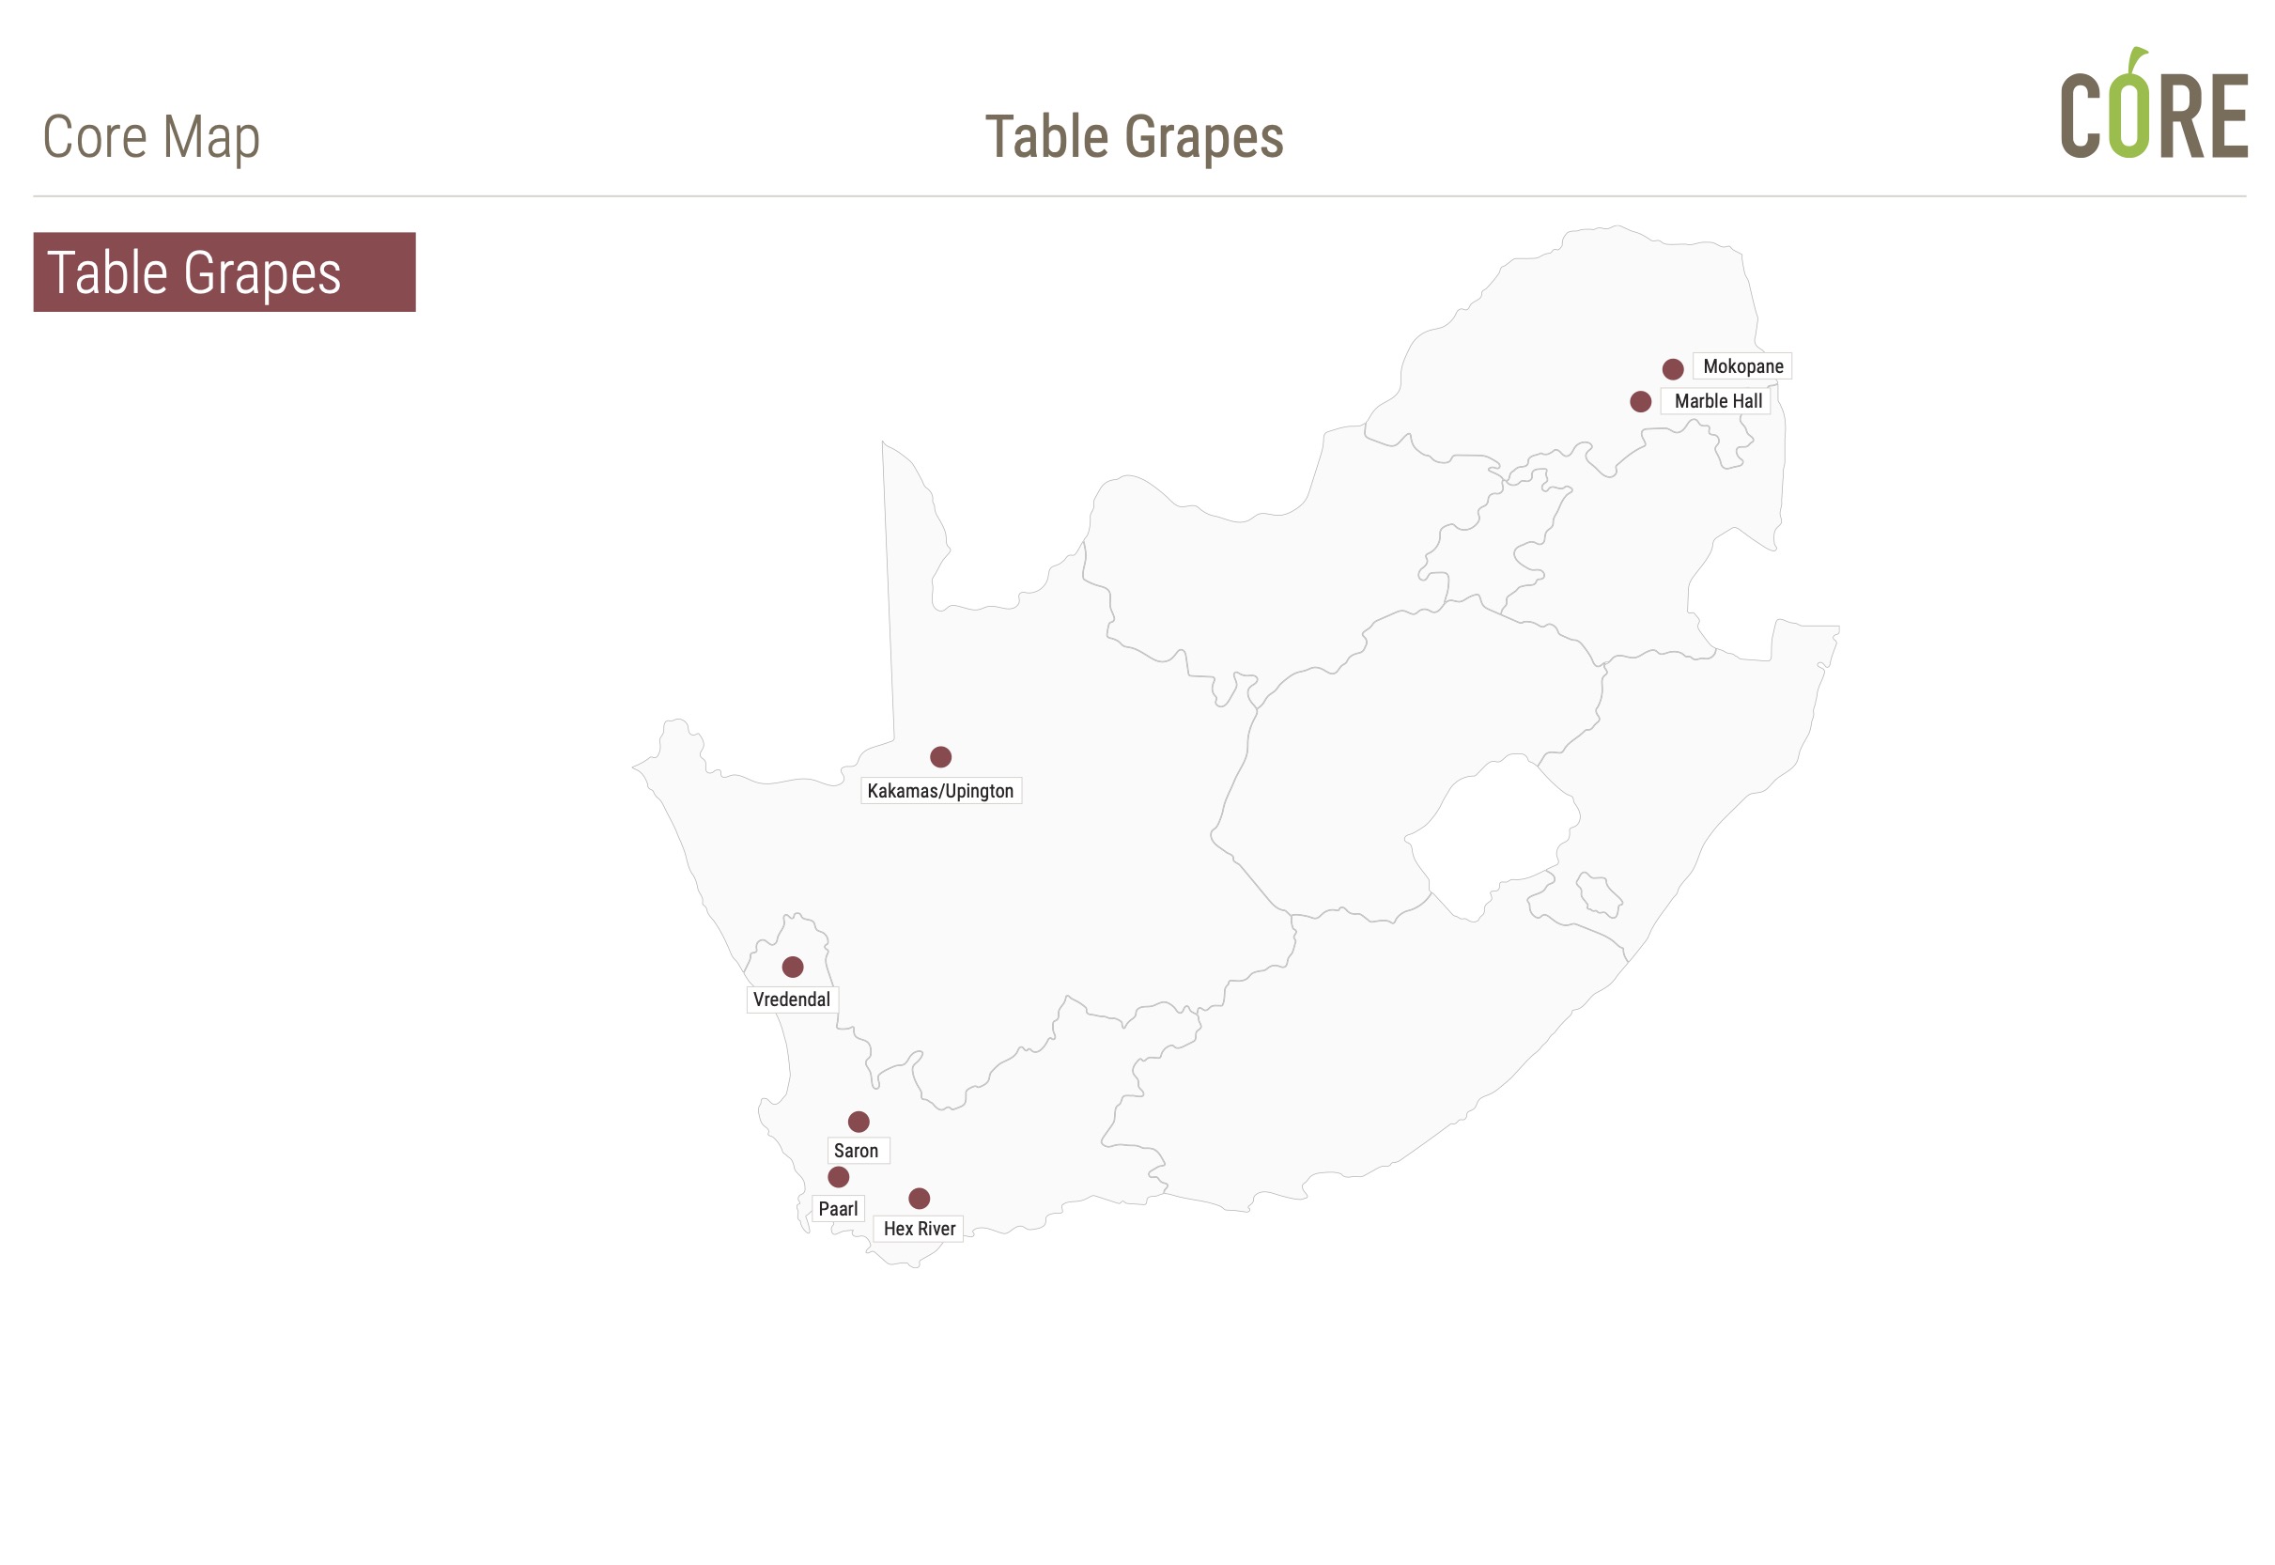Click the CORE logo

pos(2154,104)
